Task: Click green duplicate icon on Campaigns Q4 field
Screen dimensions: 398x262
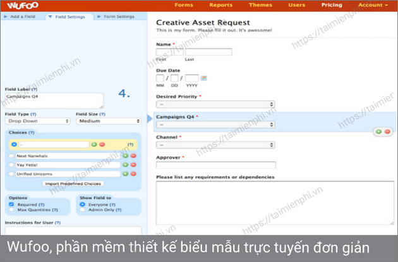Action: 378,132
